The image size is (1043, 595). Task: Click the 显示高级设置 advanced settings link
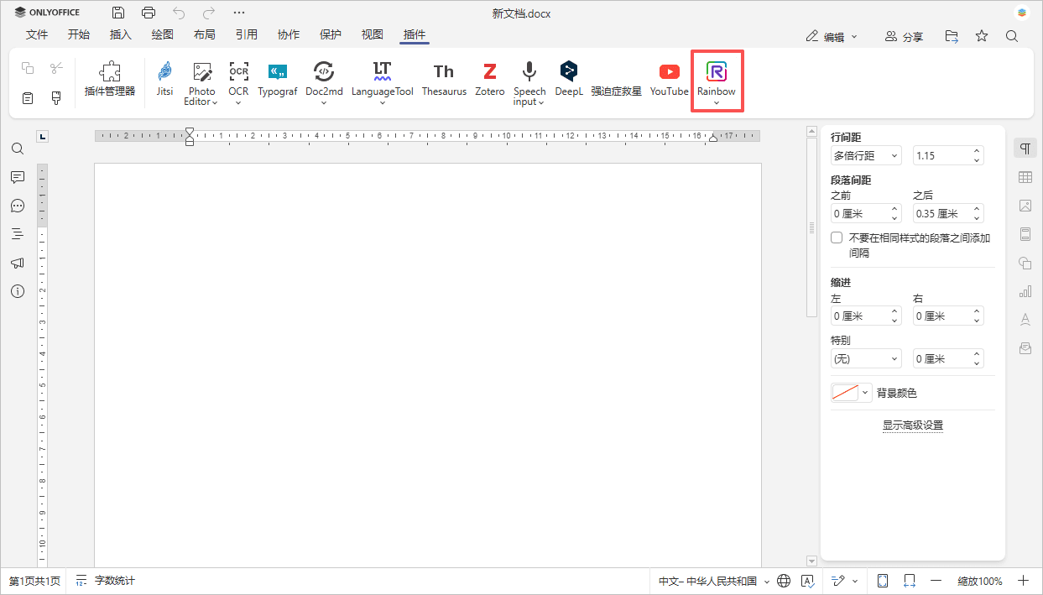912,425
